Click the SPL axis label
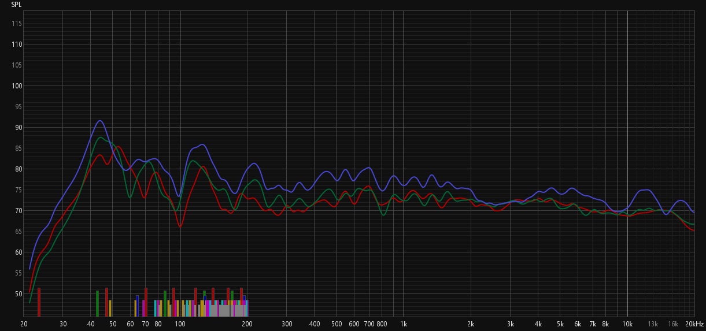 pos(16,4)
